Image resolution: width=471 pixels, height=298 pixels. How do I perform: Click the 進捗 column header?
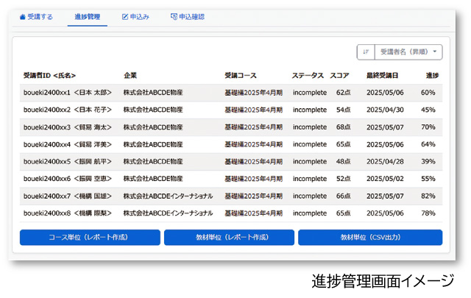pos(432,75)
